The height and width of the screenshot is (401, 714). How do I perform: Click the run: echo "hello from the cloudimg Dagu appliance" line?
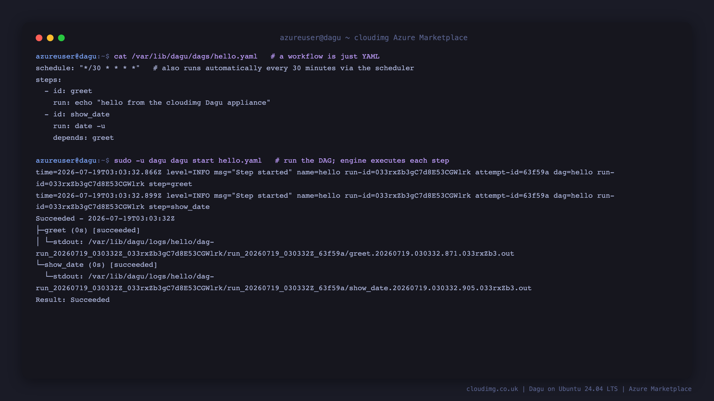(x=162, y=102)
